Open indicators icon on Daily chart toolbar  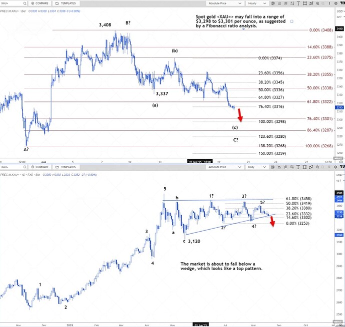pyautogui.click(x=279, y=167)
